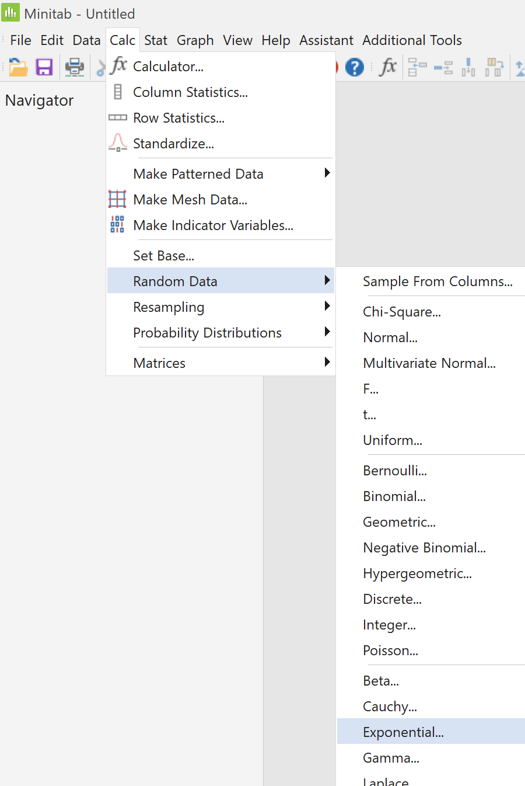
Task: Choose Gamma... distribution option
Action: 431,758
